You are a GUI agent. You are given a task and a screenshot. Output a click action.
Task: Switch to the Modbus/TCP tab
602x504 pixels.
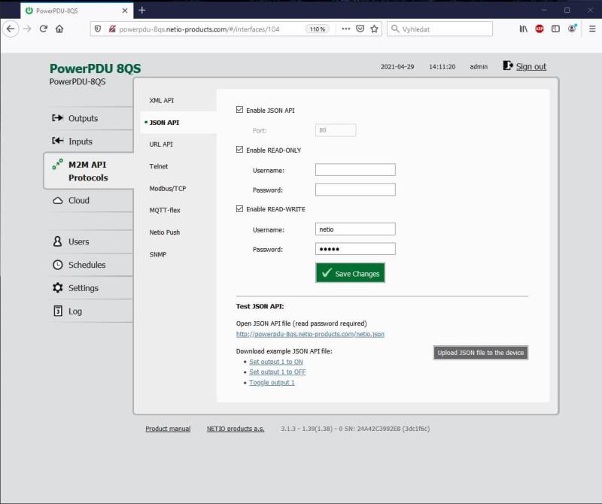click(x=168, y=188)
